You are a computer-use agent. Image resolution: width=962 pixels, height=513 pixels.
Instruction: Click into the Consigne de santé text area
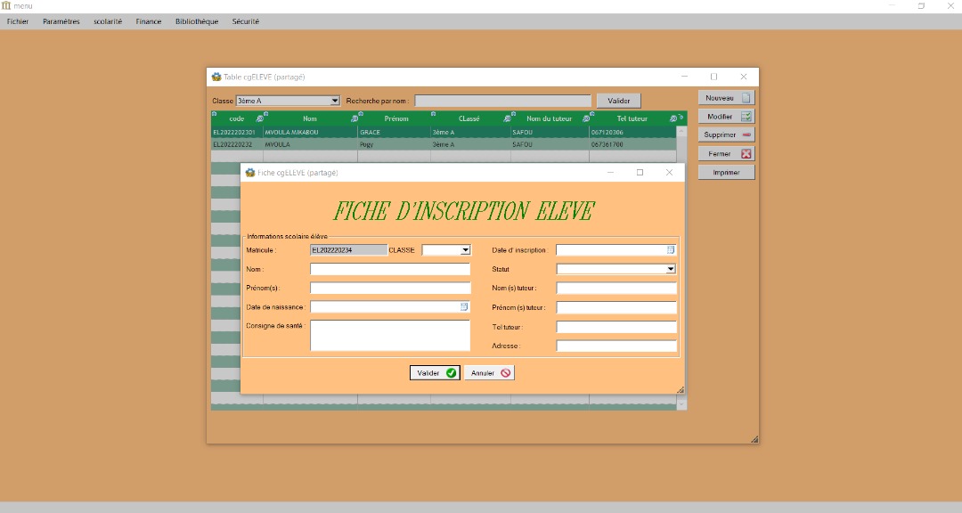coord(390,335)
